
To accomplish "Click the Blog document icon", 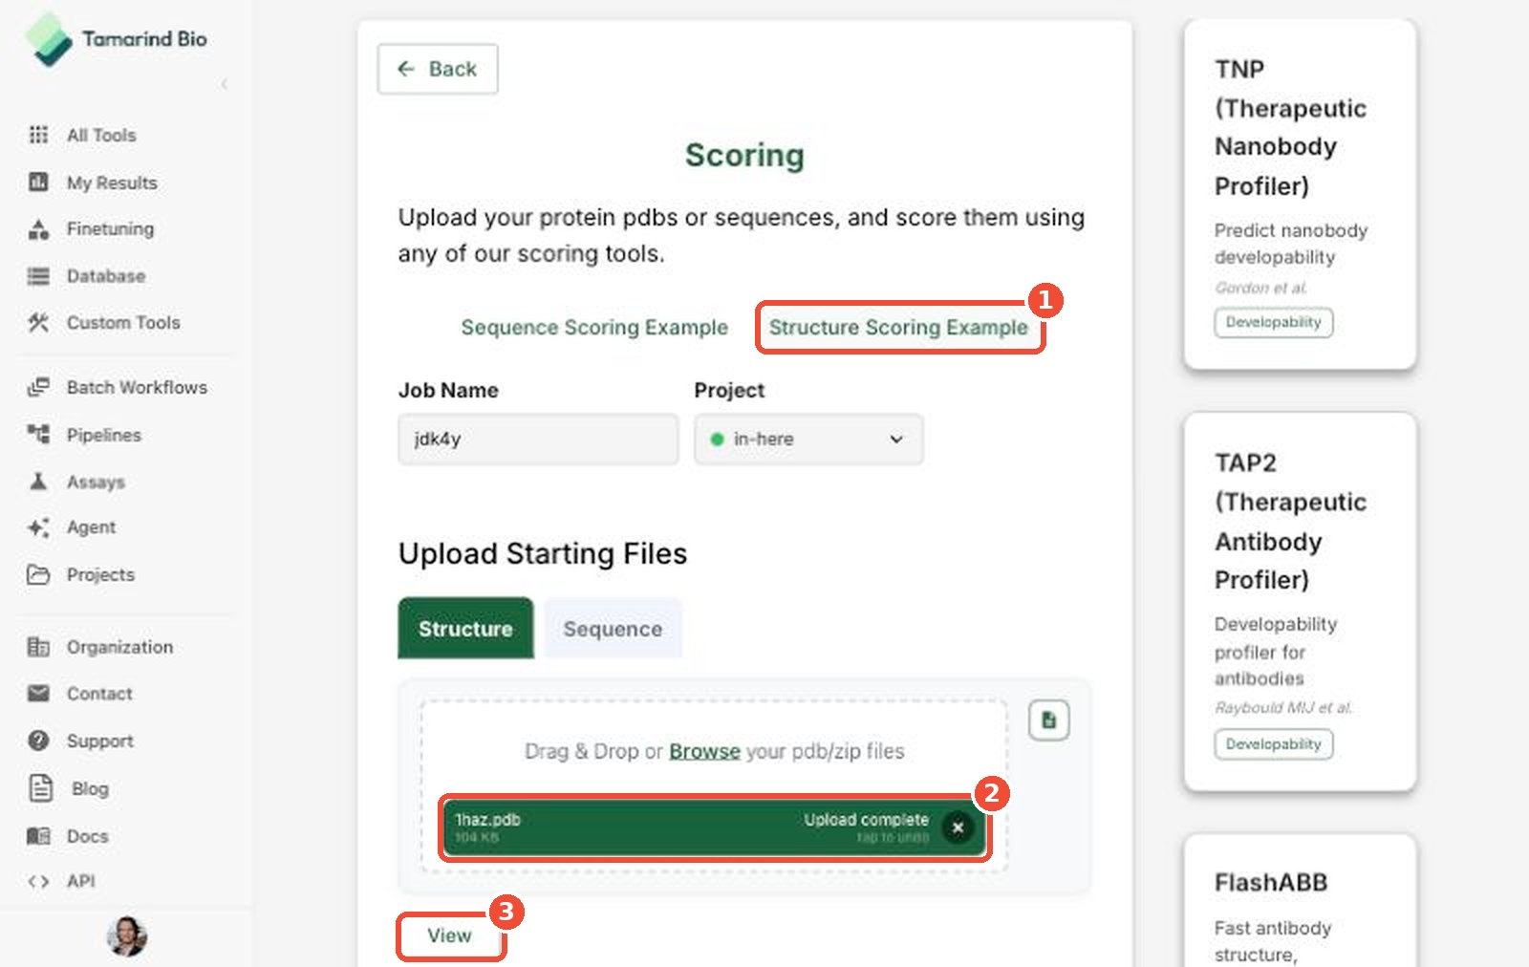I will tap(41, 788).
